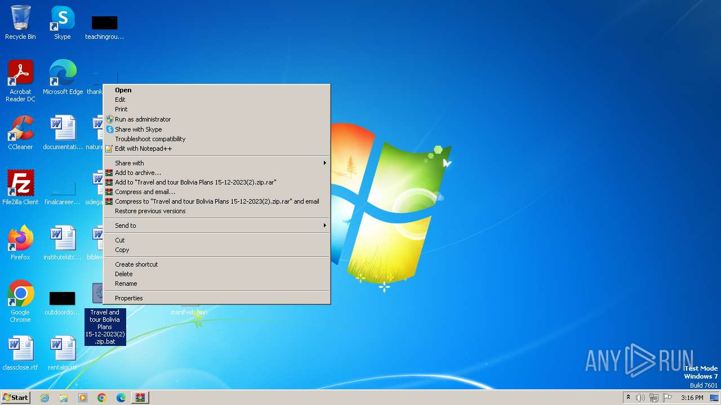721x405 pixels.
Task: Choose Print in the context menu
Action: click(217, 109)
